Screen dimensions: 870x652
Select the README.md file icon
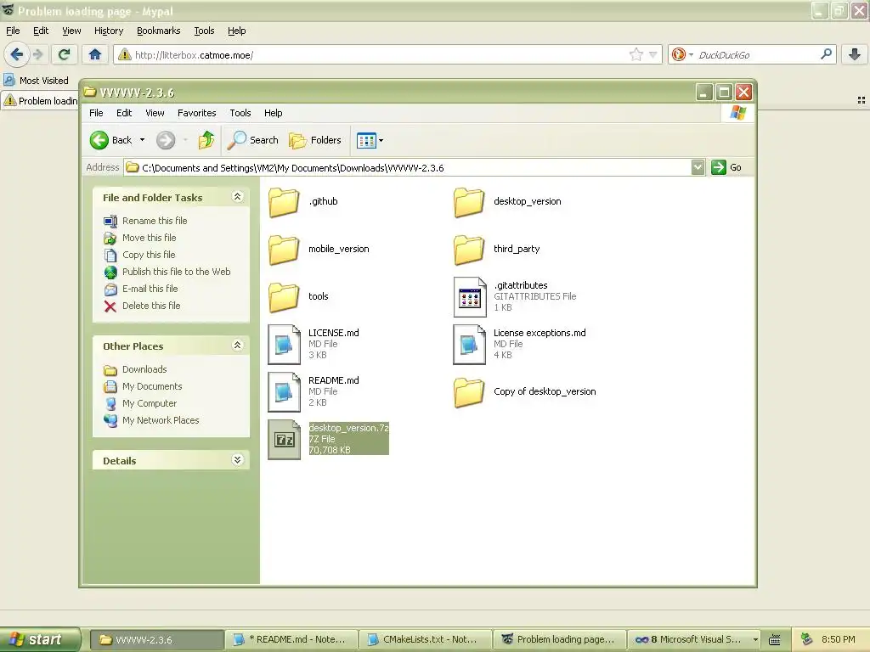(x=284, y=392)
